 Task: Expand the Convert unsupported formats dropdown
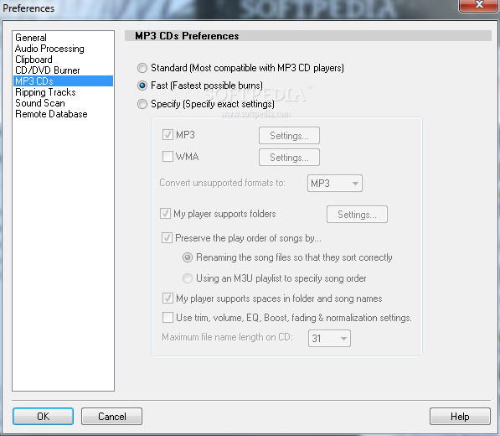335,184
